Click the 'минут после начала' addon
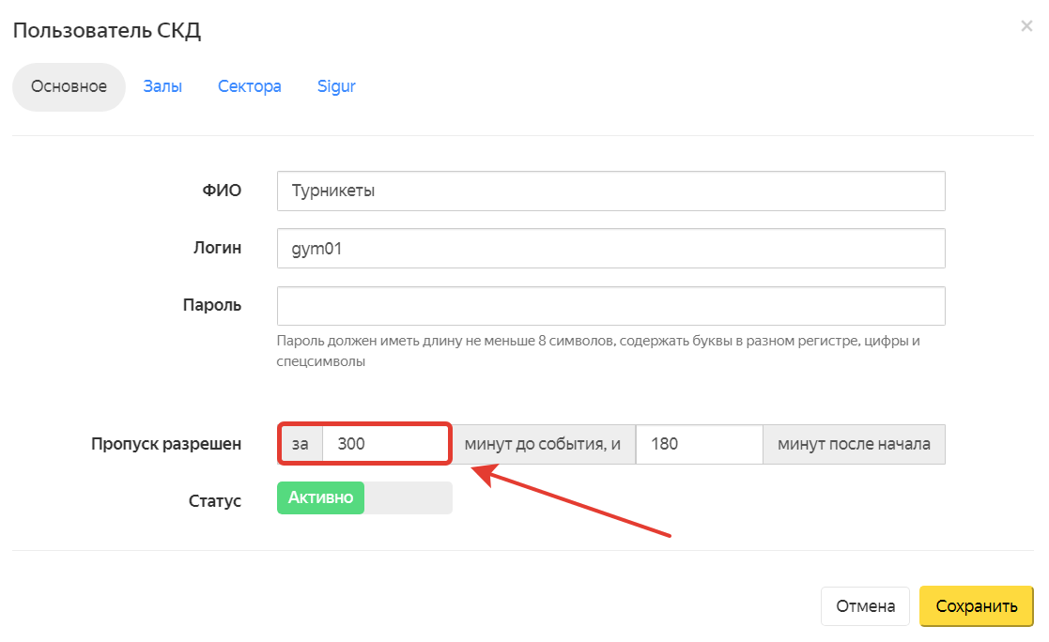Screen dimensions: 1049x642 (854, 444)
